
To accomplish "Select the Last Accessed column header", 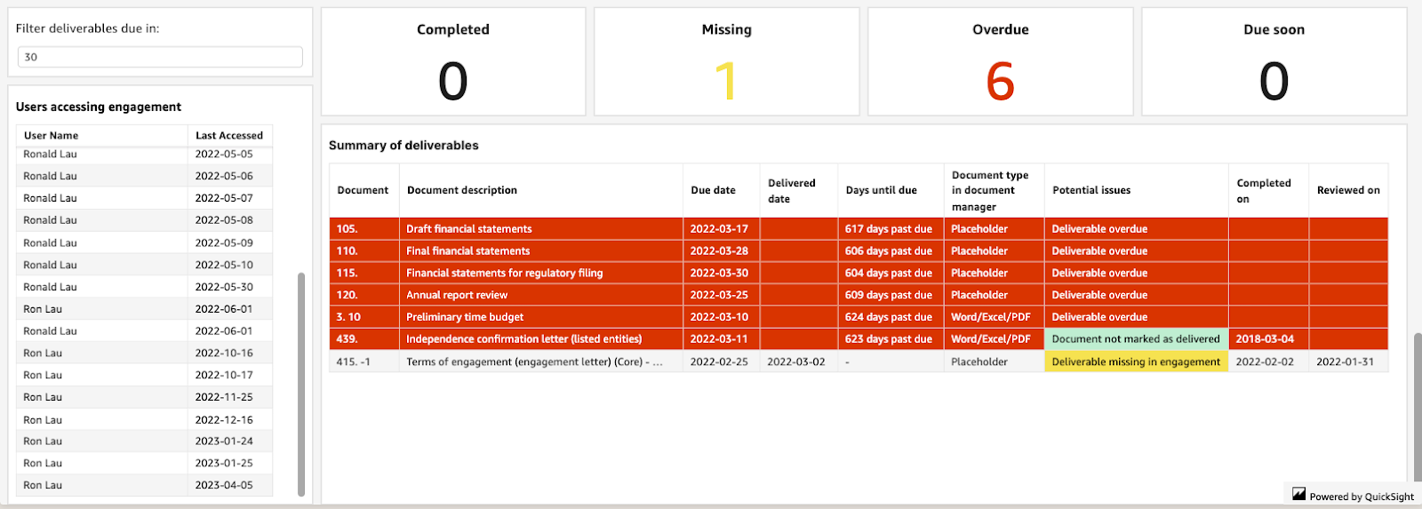I will coord(228,136).
